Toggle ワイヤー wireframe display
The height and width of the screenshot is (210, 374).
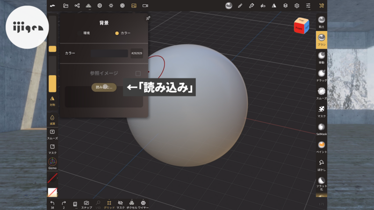(143, 204)
